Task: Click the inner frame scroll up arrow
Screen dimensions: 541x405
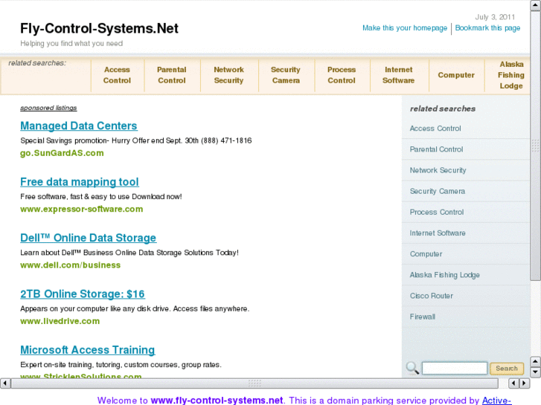Action: (535, 362)
